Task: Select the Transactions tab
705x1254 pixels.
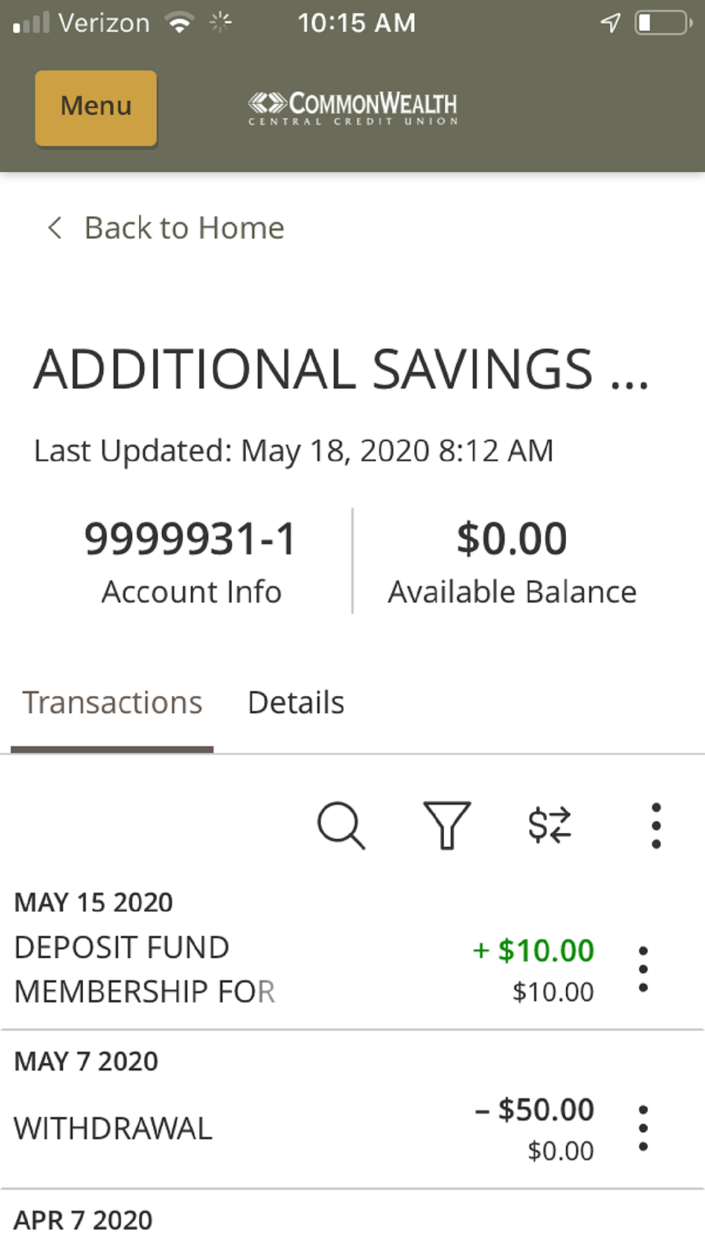Action: point(112,702)
